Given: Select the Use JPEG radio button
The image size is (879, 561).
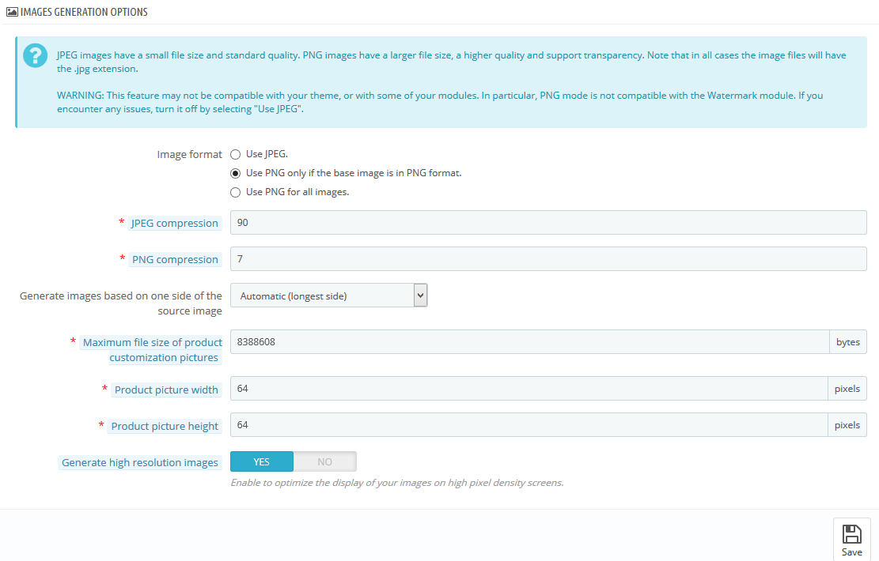Looking at the screenshot, I should pyautogui.click(x=236, y=155).
